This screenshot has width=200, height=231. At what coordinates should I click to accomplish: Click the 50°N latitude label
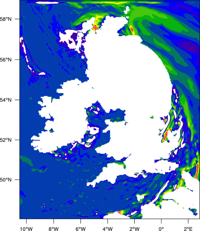(x=6, y=180)
